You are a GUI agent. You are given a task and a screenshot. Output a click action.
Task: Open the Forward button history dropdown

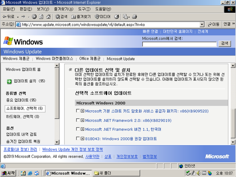(x=29, y=17)
